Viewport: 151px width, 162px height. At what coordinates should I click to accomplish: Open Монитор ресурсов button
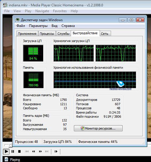tap(98, 128)
